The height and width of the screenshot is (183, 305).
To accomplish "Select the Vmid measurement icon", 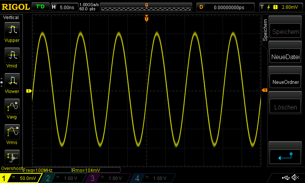I will tap(12, 55).
